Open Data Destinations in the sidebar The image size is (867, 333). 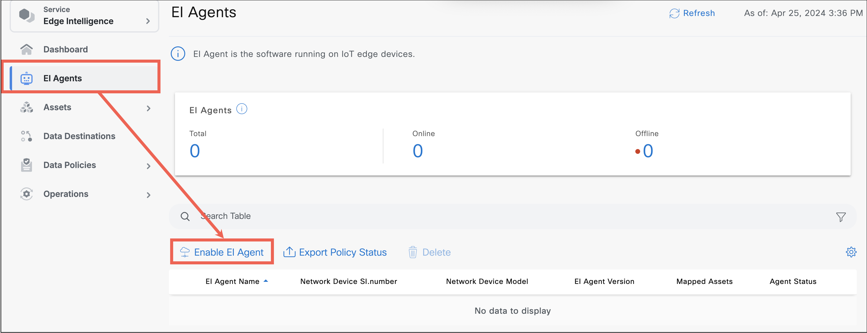tap(79, 136)
